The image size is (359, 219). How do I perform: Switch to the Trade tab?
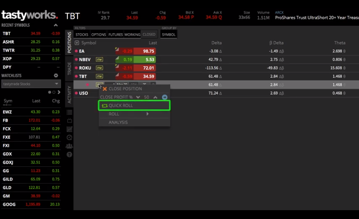(69, 68)
